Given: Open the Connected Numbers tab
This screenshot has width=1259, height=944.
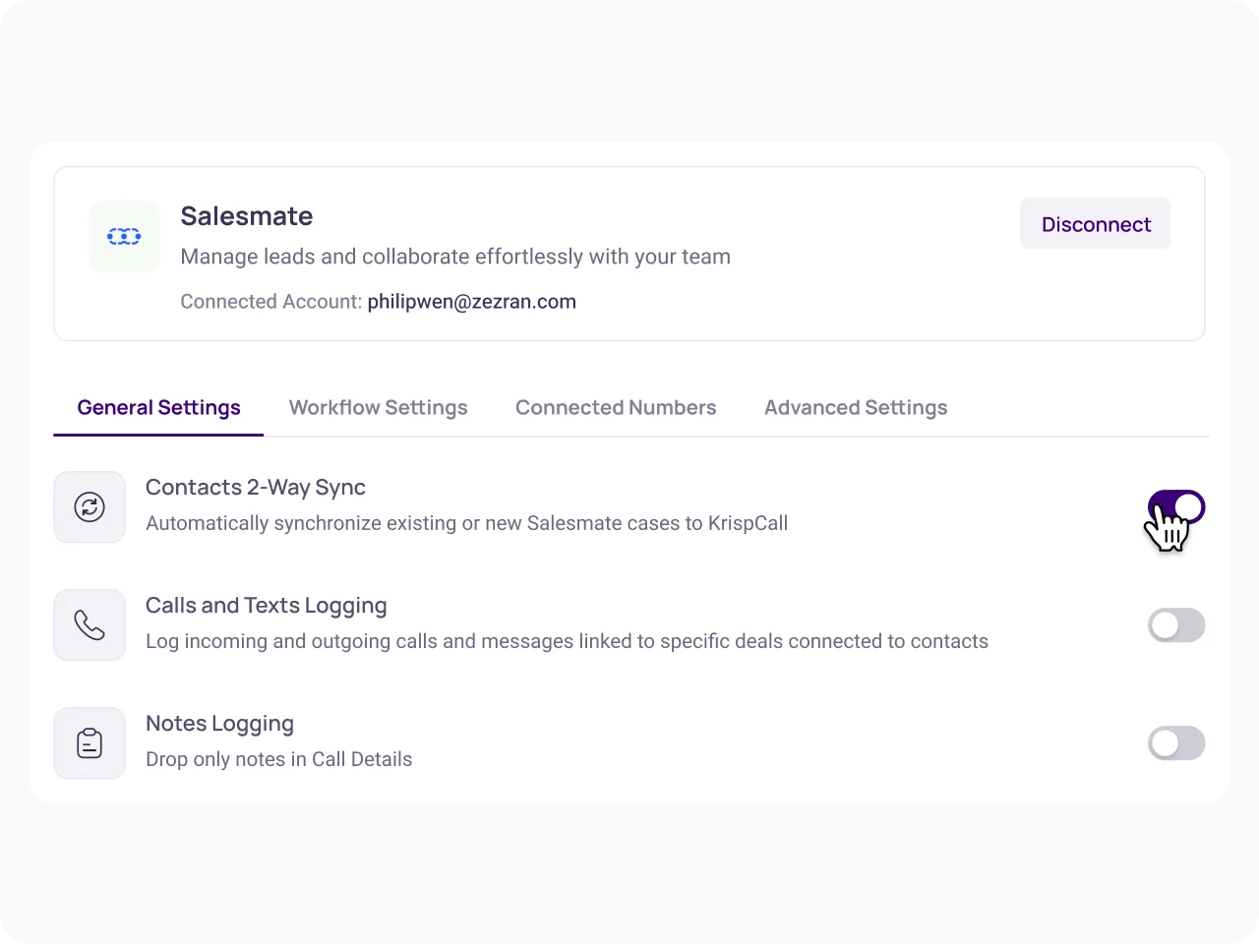Looking at the screenshot, I should pos(616,408).
